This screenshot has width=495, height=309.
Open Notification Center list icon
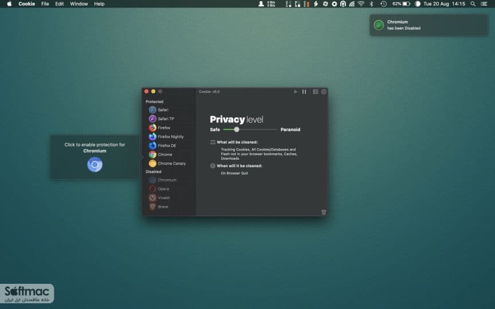[484, 4]
